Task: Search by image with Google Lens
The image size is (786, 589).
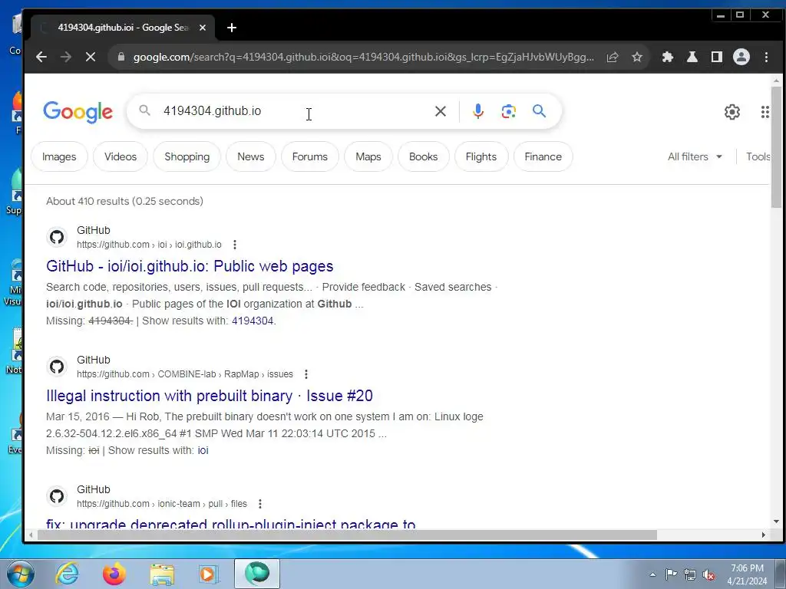Action: click(x=508, y=111)
